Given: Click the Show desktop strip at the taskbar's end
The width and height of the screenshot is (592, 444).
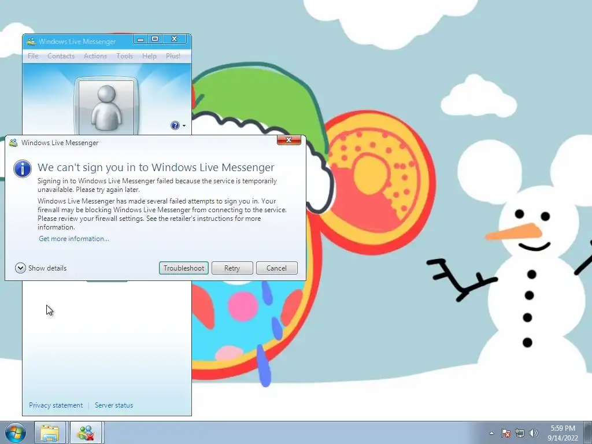Looking at the screenshot, I should pyautogui.click(x=588, y=433).
